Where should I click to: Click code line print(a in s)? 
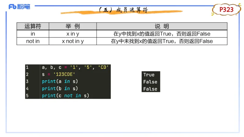(60, 81)
